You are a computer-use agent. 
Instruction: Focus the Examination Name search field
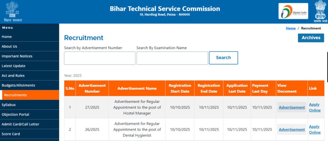(x=172, y=58)
